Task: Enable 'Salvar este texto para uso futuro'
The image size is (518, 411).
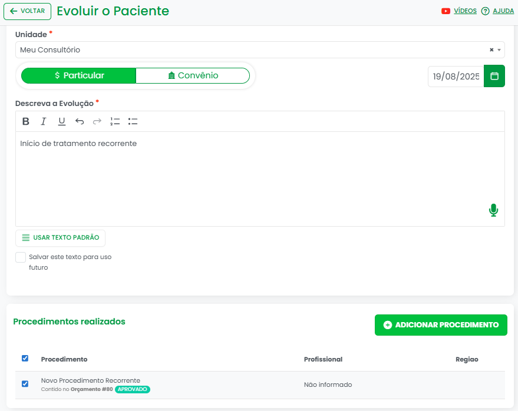Action: (x=21, y=257)
